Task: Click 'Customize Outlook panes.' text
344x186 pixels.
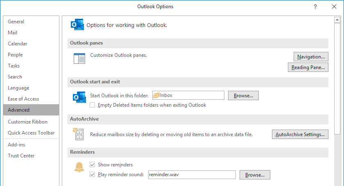Action: 118,55
